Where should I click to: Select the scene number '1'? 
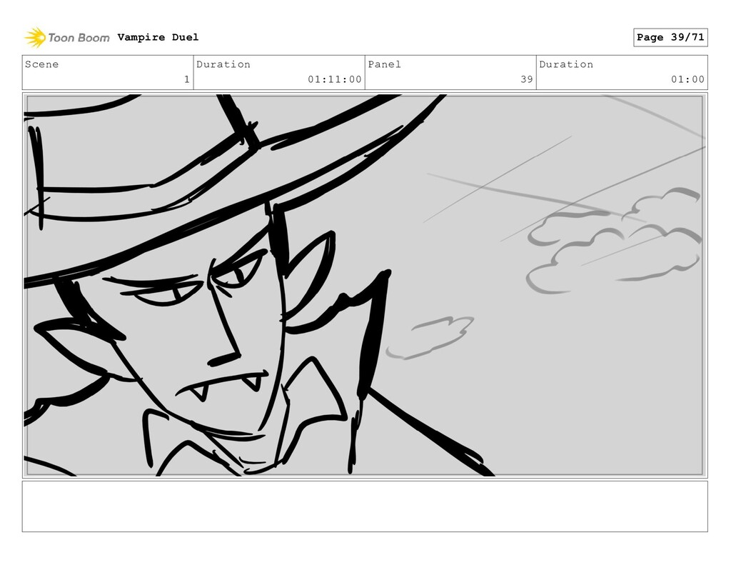187,79
